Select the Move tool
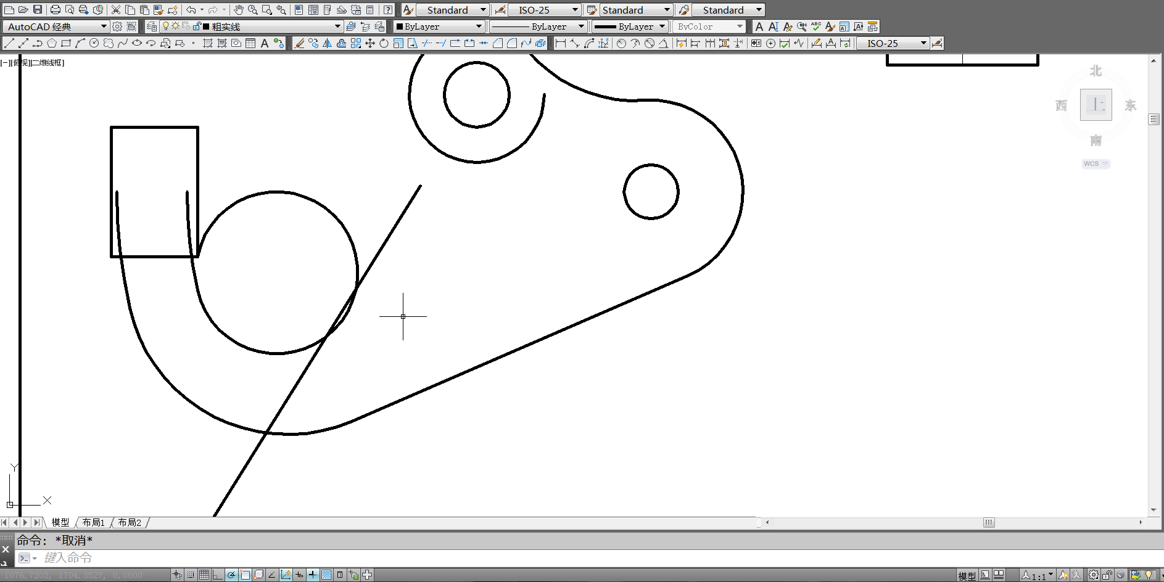Viewport: 1164px width, 582px height. [370, 43]
